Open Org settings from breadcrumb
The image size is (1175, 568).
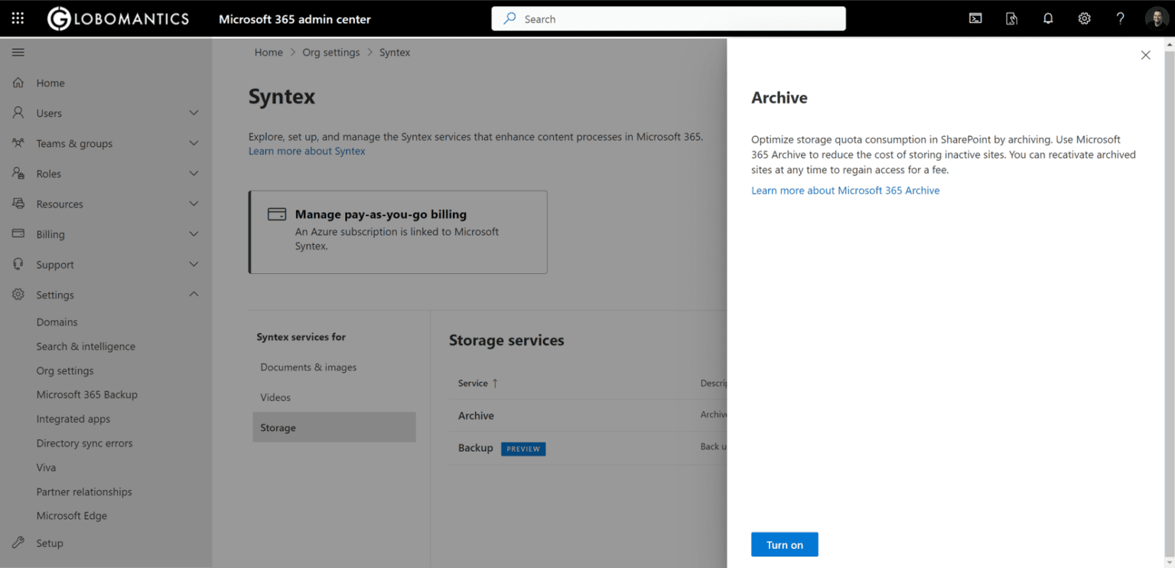click(x=330, y=52)
